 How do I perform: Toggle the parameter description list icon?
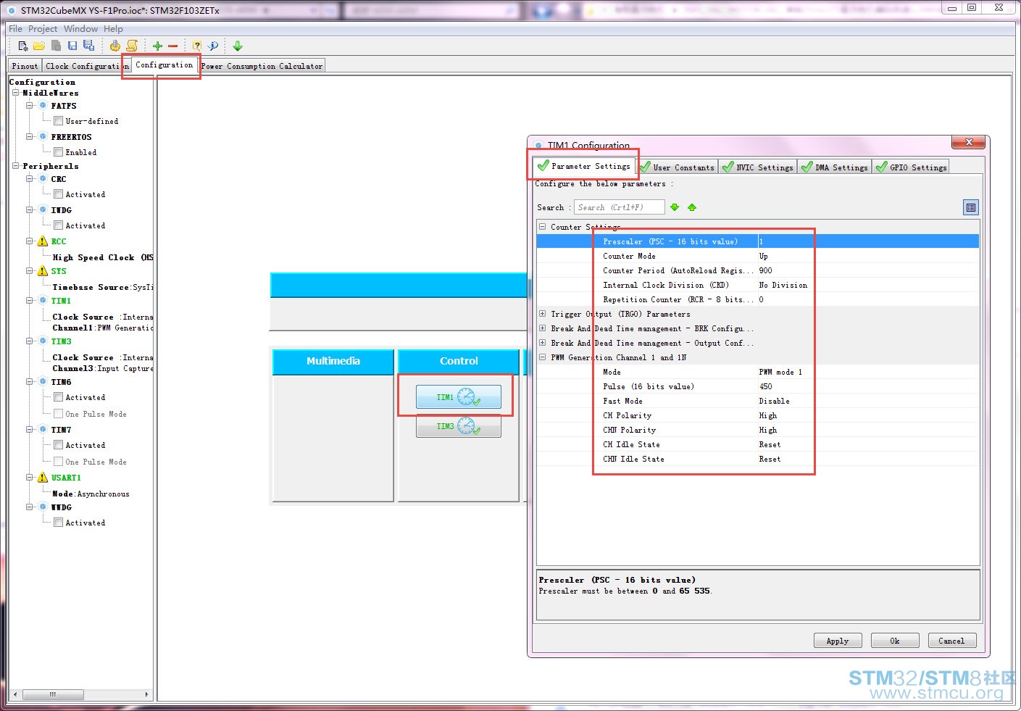[971, 207]
